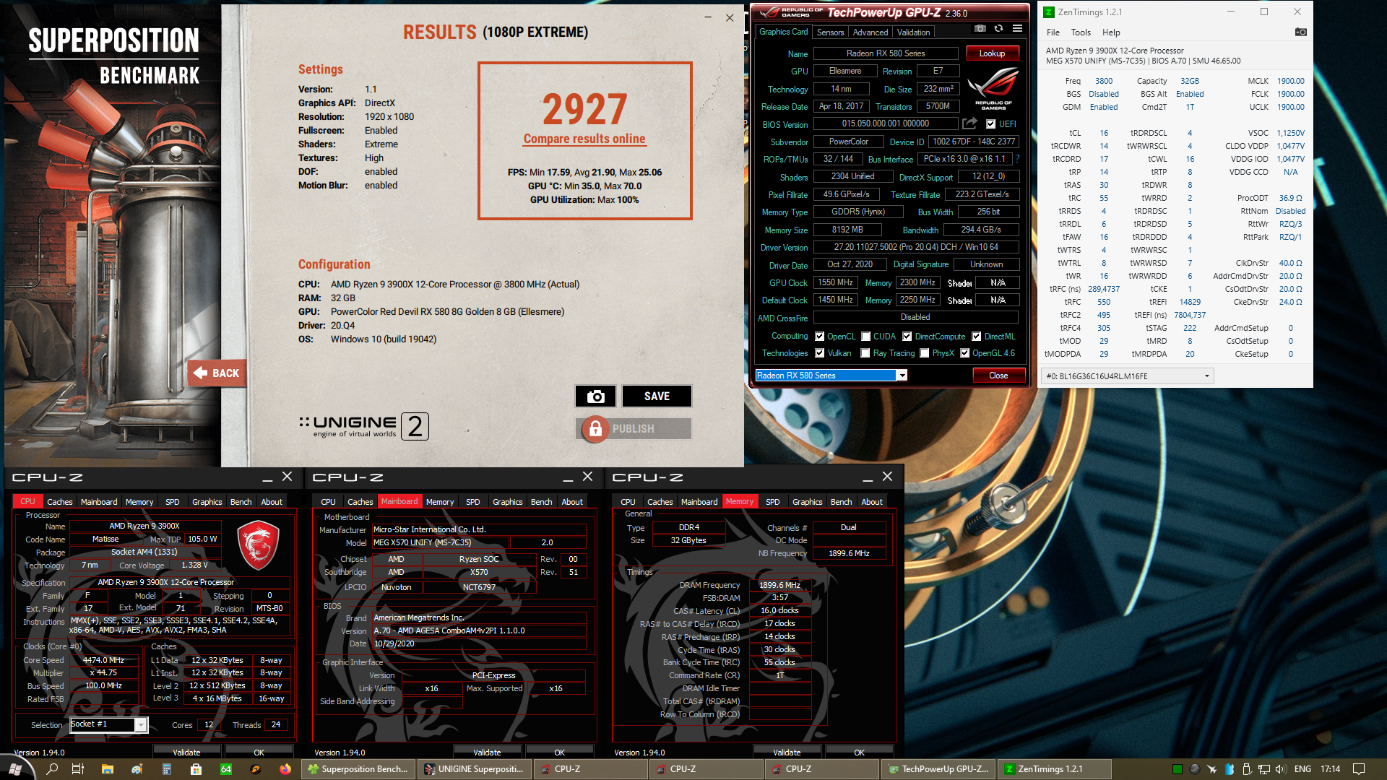Expand the Socket #1 selection dropdown
Viewport: 1387px width, 780px height.
pyautogui.click(x=142, y=724)
